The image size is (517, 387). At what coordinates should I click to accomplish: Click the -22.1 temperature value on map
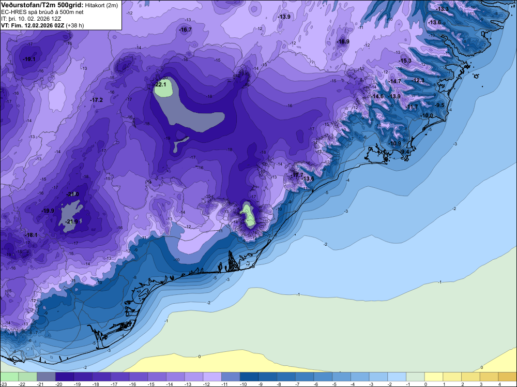[160, 84]
